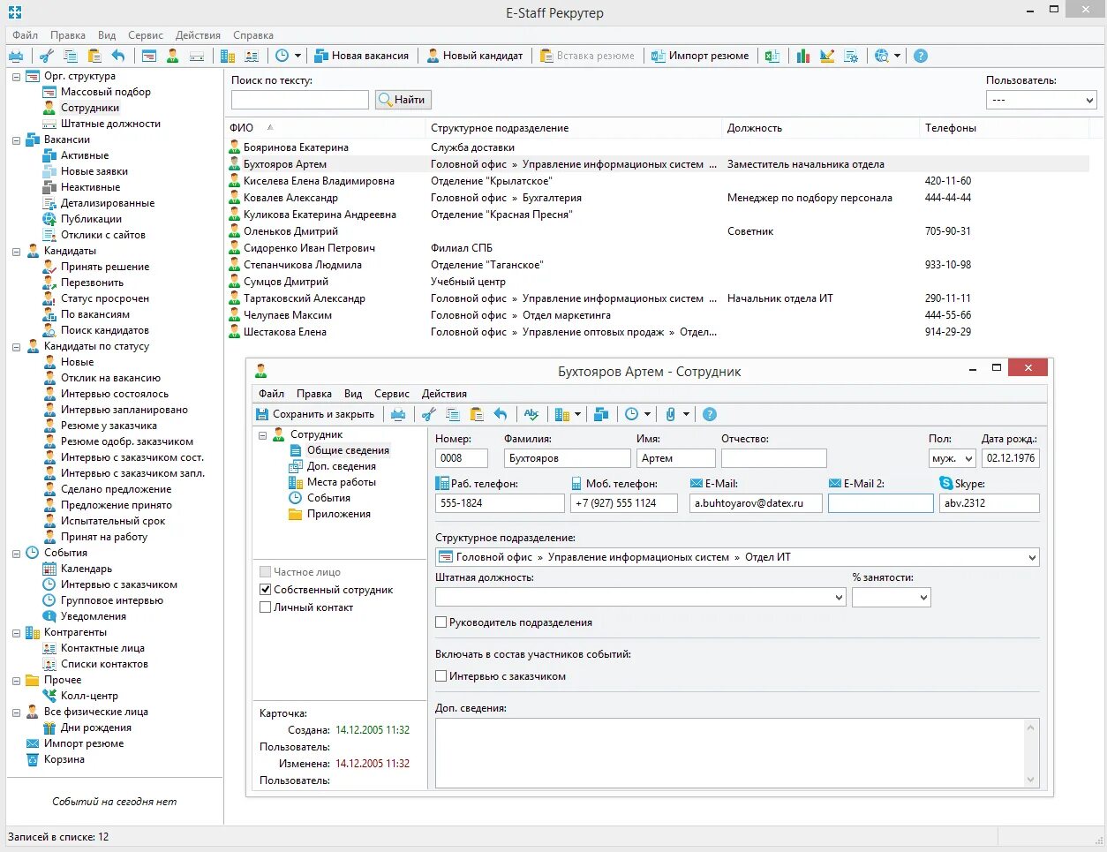Click the Skype icon beside the Skype field
Screen dimensions: 1107x852
946,483
